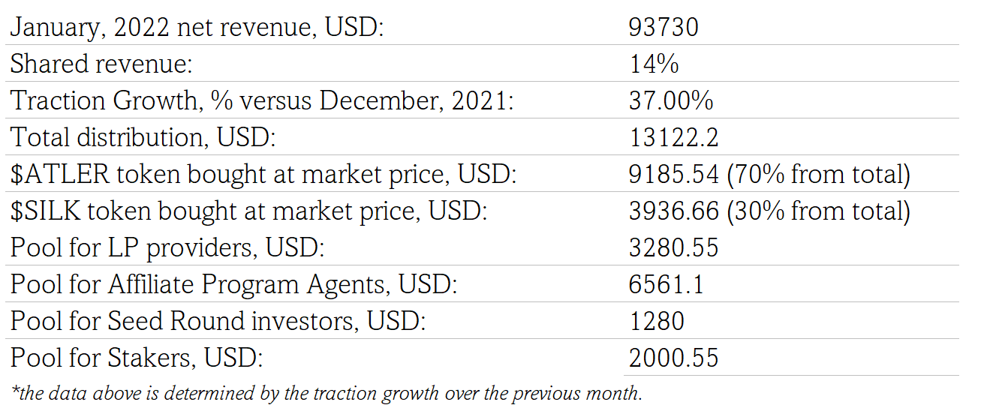Select the $ATLER token row label
This screenshot has height=408, width=984.
click(x=263, y=174)
